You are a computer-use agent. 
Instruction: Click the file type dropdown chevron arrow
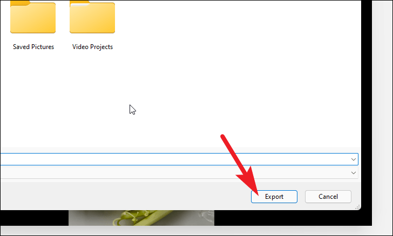(354, 172)
